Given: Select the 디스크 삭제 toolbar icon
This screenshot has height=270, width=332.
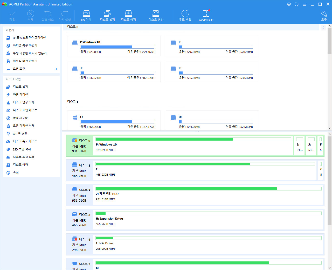Looking at the screenshot, I should click(128, 16).
